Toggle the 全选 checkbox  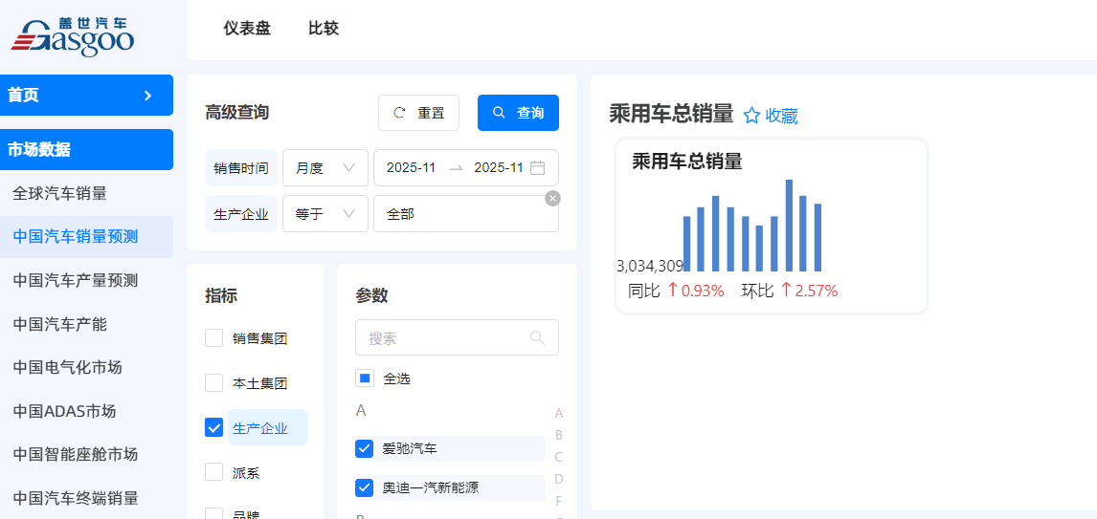[x=364, y=378]
